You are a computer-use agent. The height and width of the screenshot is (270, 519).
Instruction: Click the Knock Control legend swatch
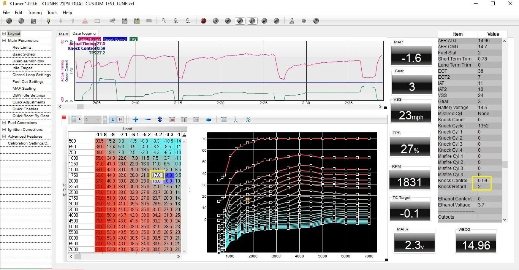point(115,39)
